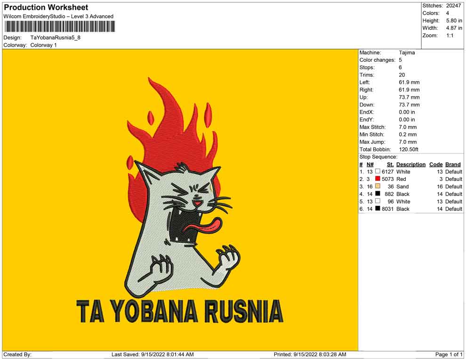Click the 'Page 1 of 1' indicator
This screenshot has height=359, width=466.
click(449, 354)
